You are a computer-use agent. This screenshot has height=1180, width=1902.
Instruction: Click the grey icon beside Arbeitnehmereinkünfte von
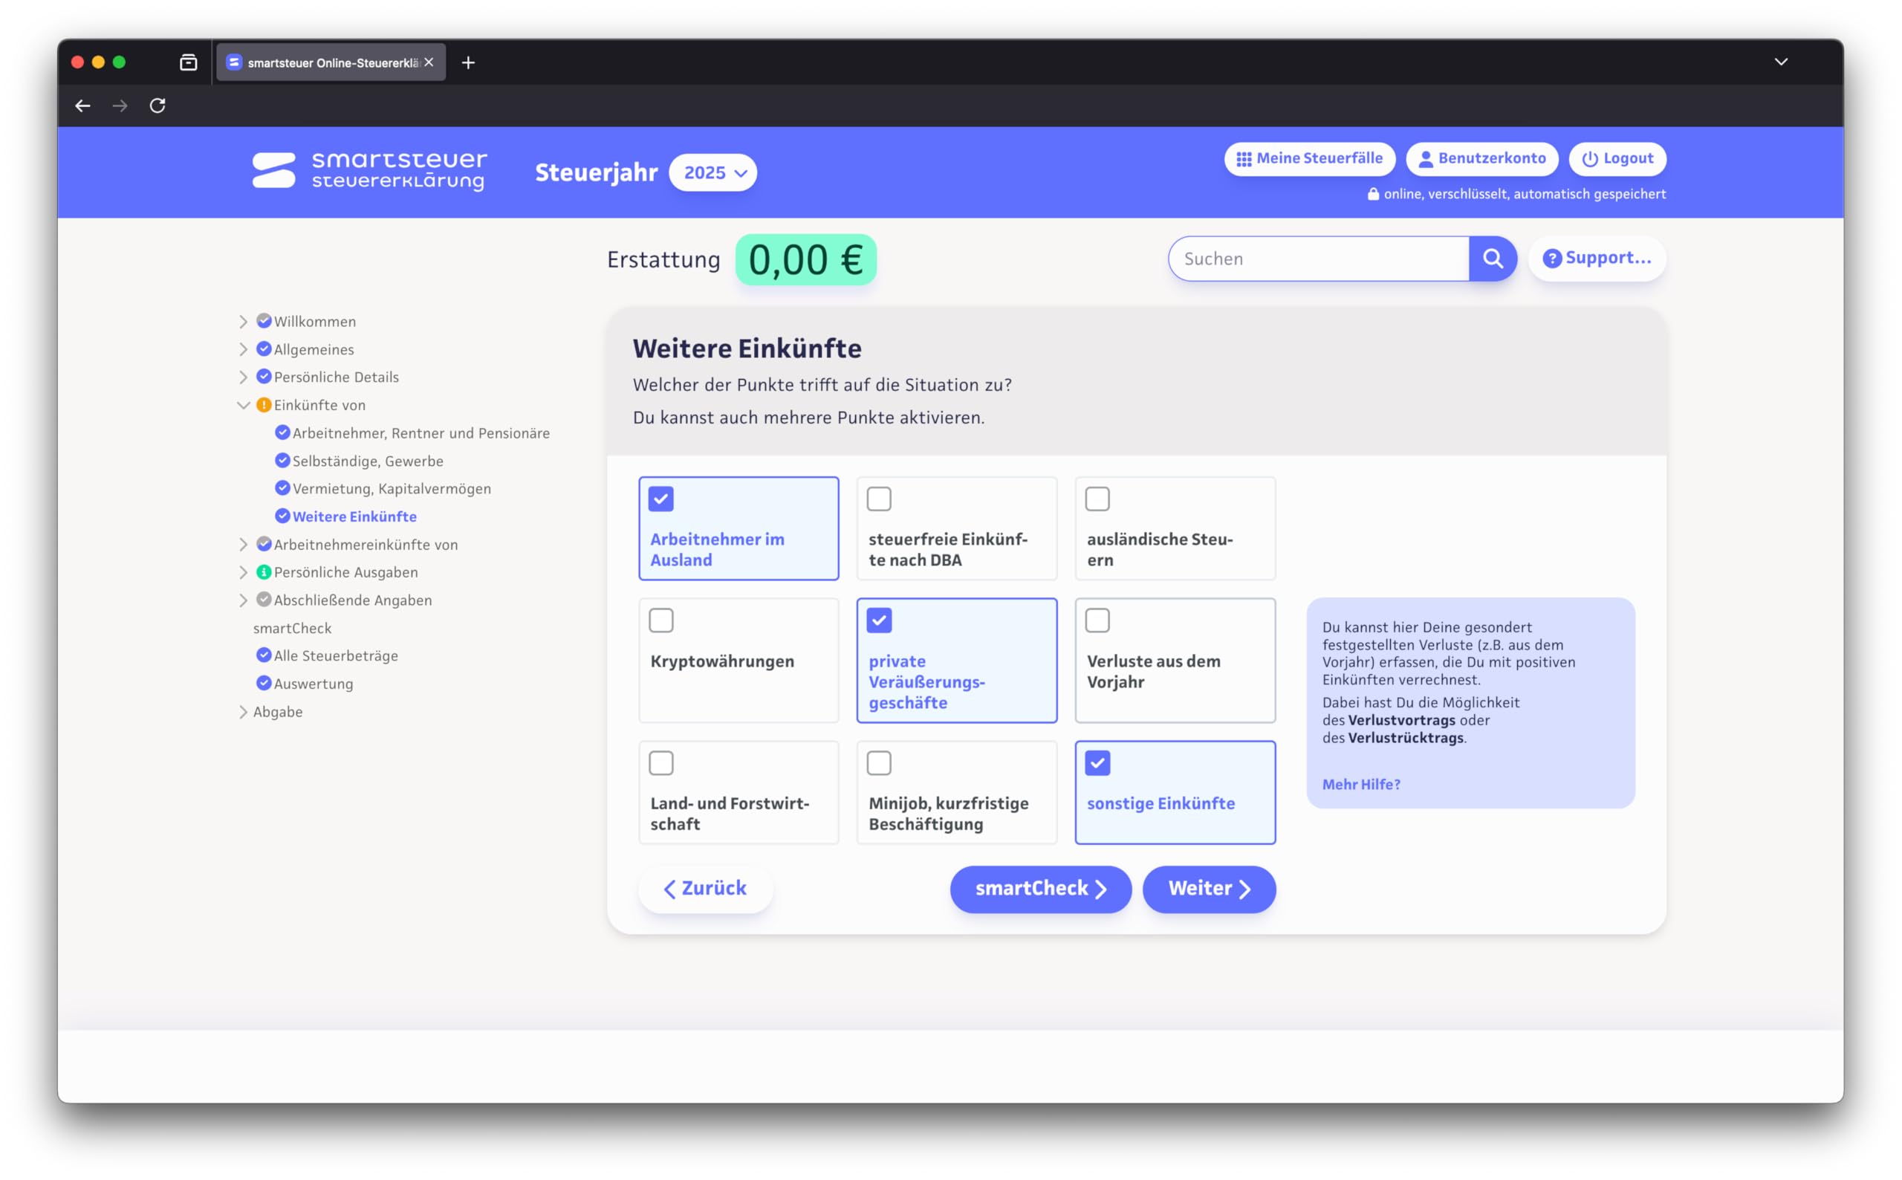tap(264, 544)
